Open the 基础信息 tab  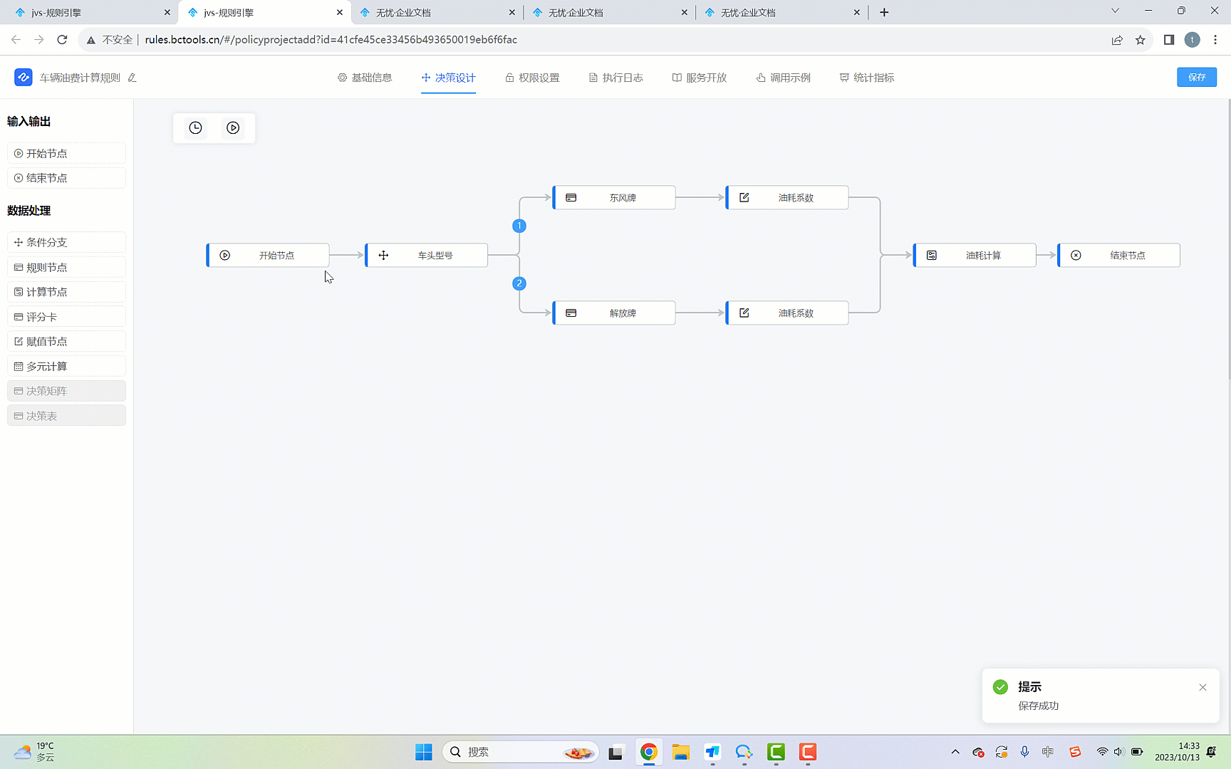point(365,78)
